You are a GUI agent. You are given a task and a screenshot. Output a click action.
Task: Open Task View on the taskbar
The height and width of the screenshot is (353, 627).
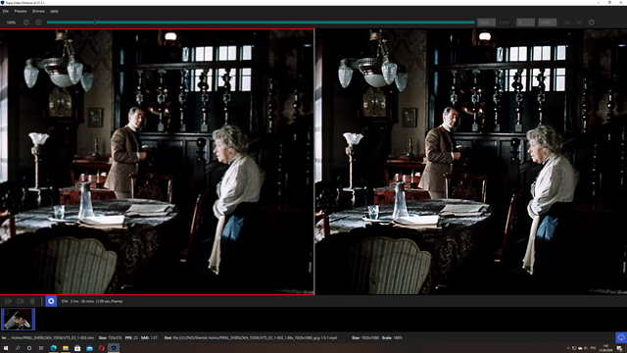[x=41, y=348]
